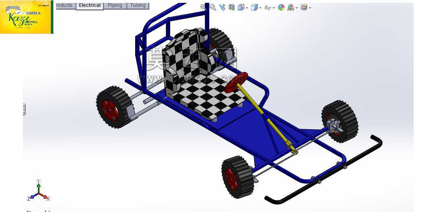This screenshot has height=212, width=434.
Task: Open the Hide/Show Items dropdown arrow
Action: (274, 8)
